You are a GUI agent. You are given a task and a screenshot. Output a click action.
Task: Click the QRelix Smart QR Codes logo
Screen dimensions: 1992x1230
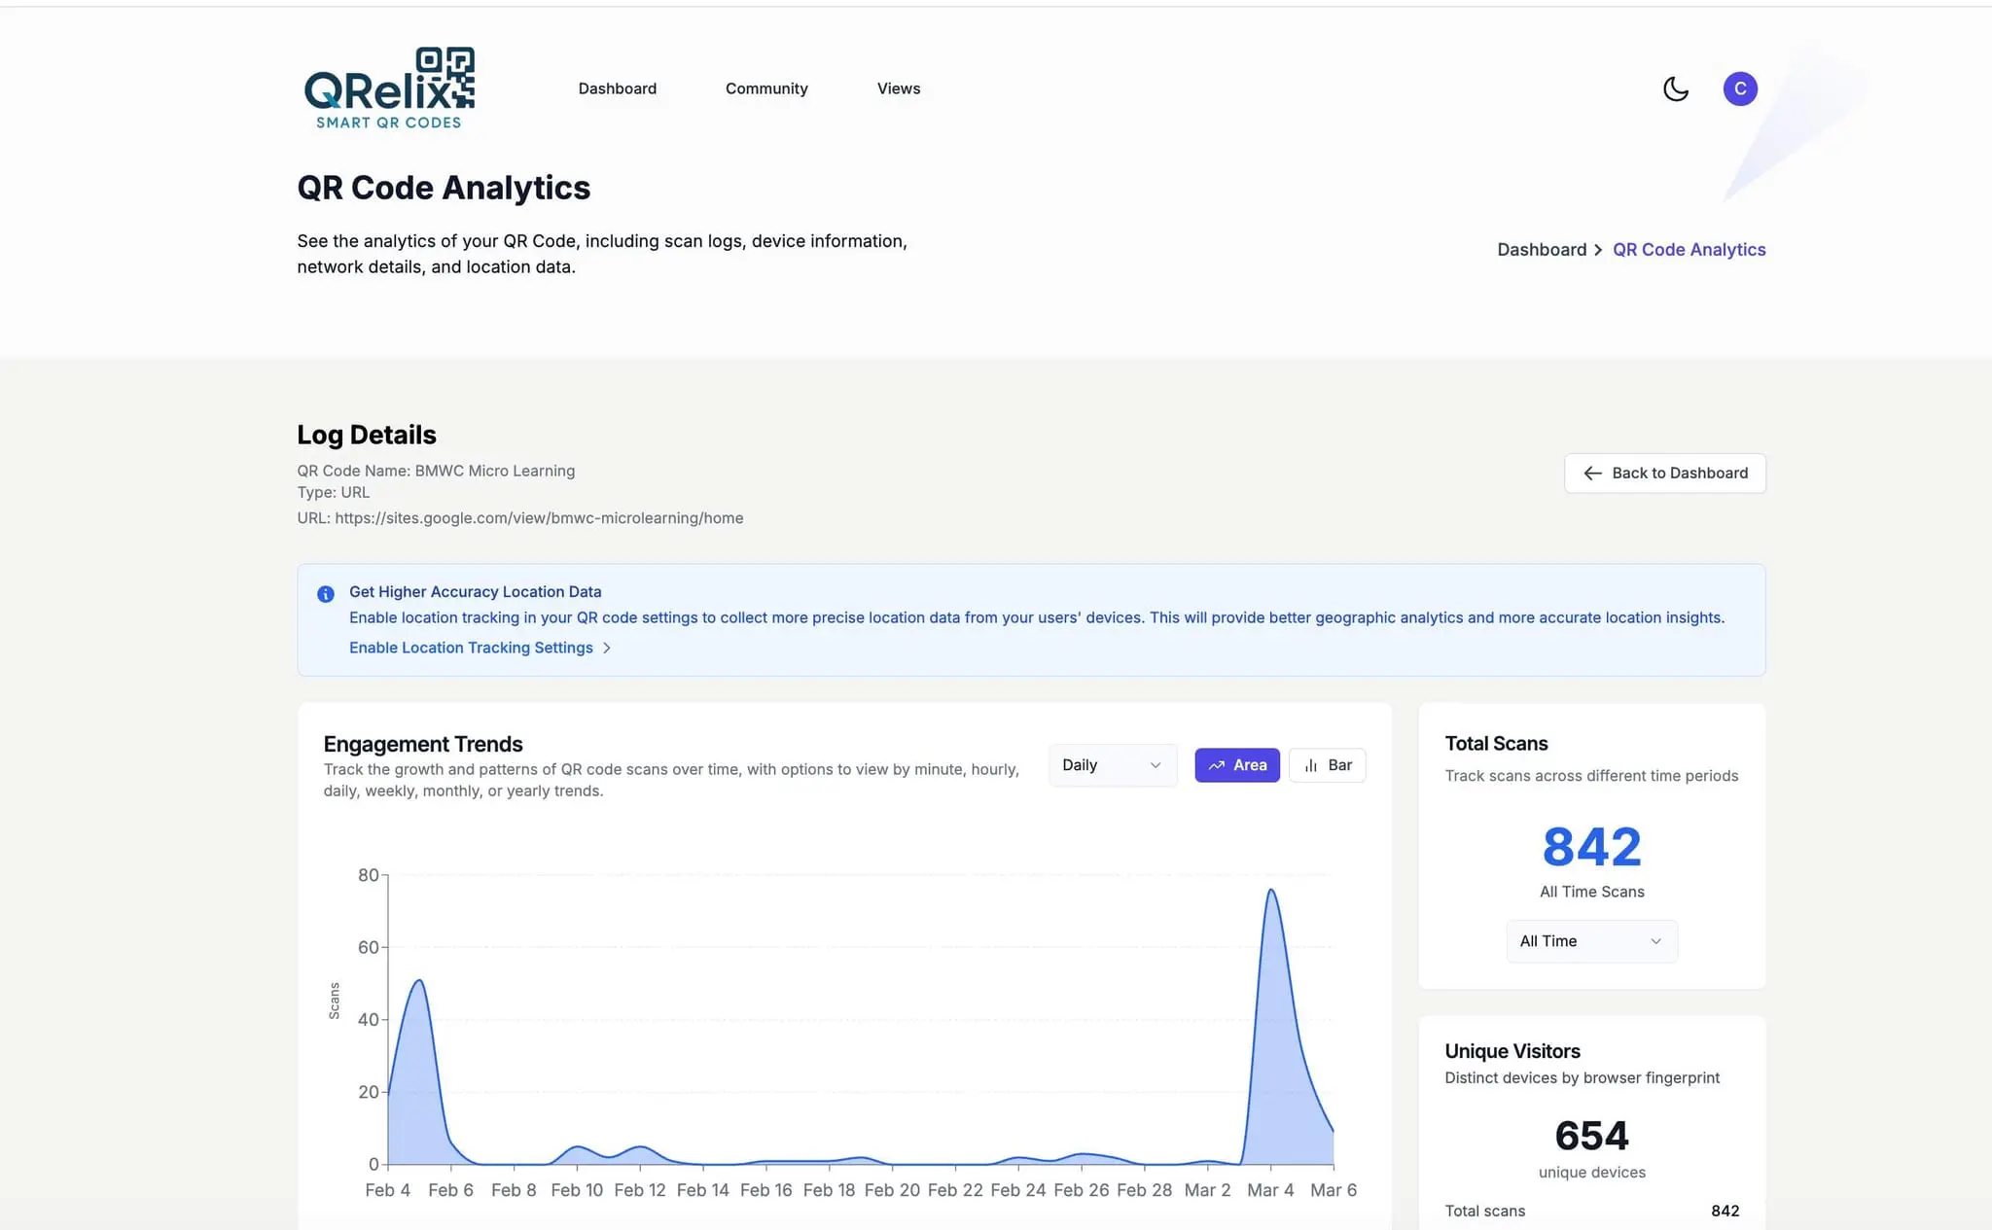[x=389, y=88]
